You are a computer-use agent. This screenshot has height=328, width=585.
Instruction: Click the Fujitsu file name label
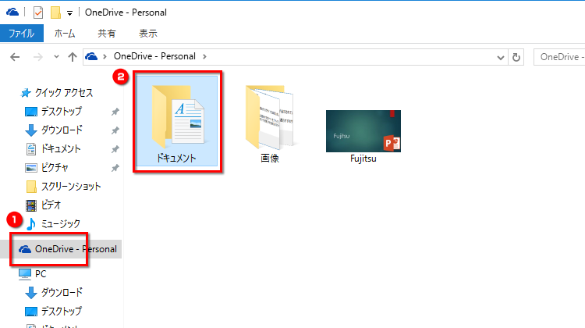click(363, 159)
